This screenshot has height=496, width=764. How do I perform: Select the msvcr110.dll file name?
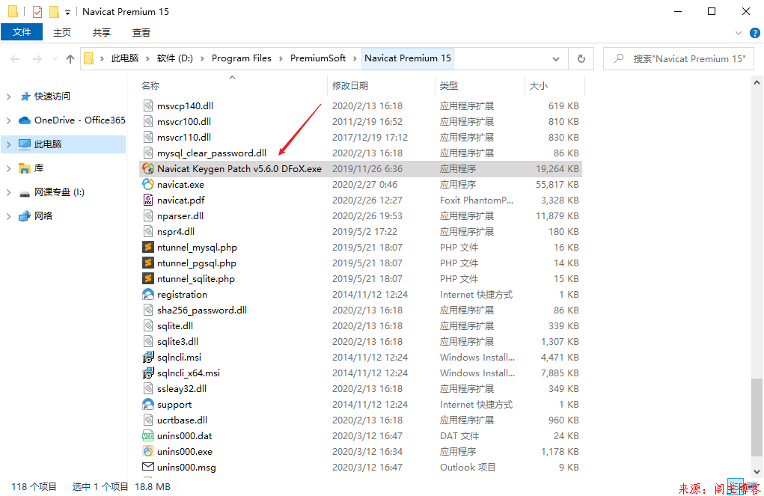click(184, 138)
